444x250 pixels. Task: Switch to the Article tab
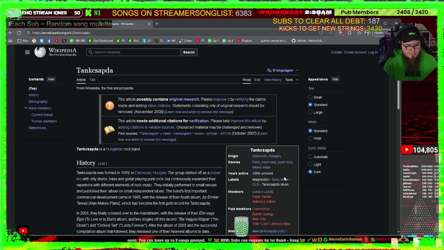81,80
